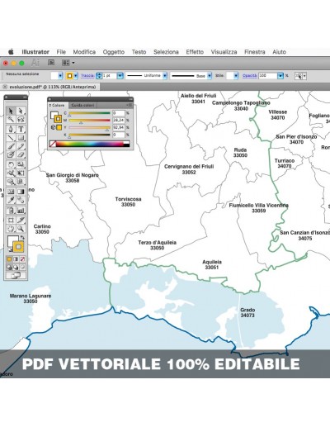Viewport: 330px width, 427px height.
Task: Set fill mode to None button
Action: tap(22, 259)
